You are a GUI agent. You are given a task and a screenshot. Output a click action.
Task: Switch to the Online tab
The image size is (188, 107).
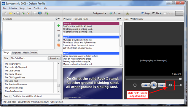click(x=34, y=52)
